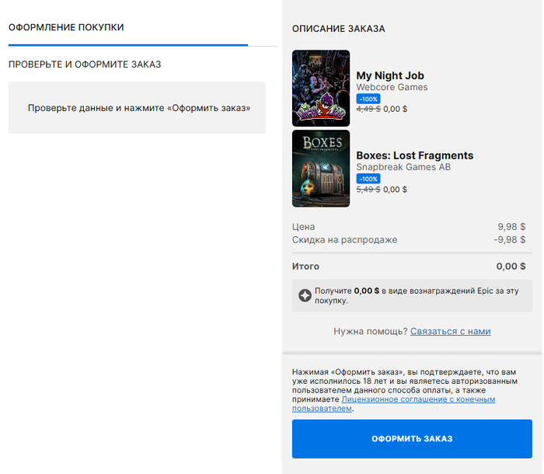Click the blue checkout progress bar
Viewport: 544px width, 474px height.
click(x=128, y=45)
